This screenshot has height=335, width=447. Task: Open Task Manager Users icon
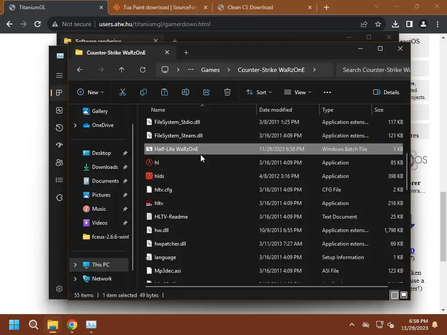[59, 163]
